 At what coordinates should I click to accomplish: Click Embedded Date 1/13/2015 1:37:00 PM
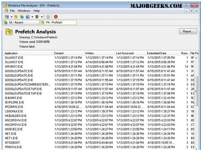point(161,93)
